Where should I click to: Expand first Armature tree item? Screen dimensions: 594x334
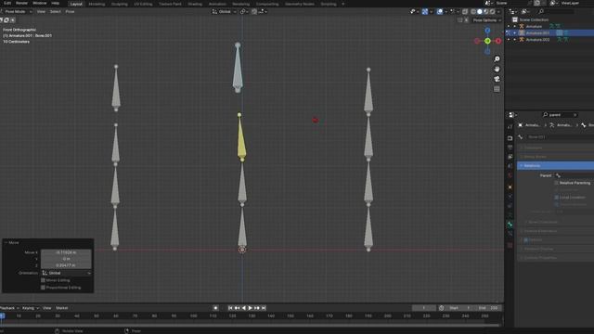tap(515, 26)
